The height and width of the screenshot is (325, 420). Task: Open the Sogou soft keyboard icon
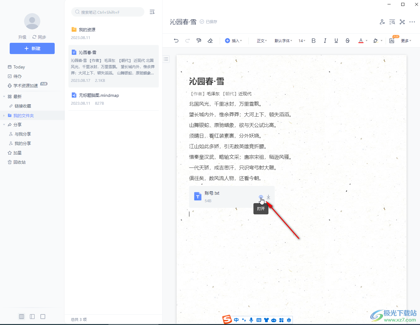click(259, 320)
